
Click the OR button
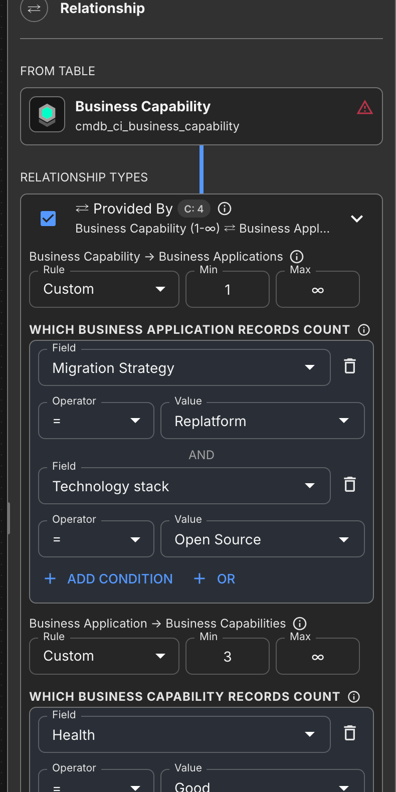point(215,579)
